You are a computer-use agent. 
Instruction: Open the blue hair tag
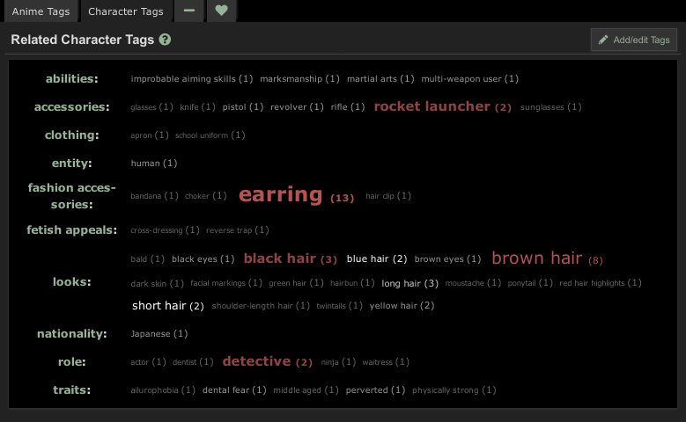click(x=368, y=259)
